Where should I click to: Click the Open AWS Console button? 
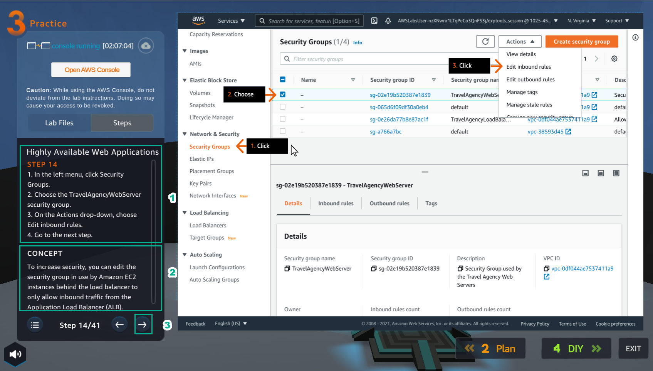click(x=92, y=70)
